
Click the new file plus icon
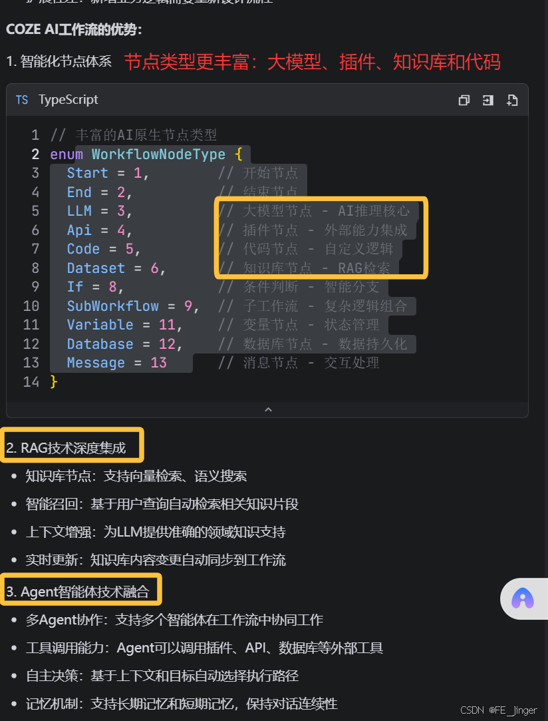(512, 101)
